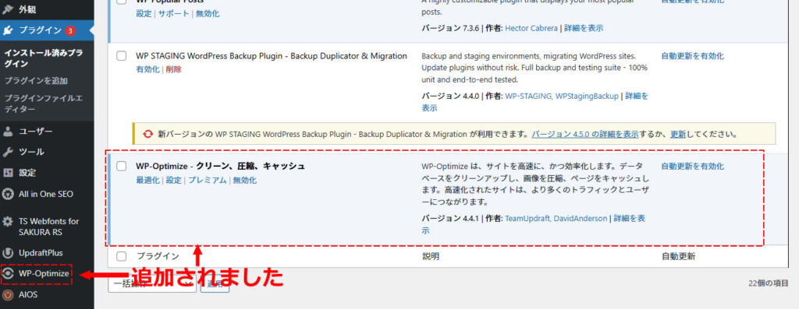The image size is (799, 309).
Task: Select インストール済みプラグイン submenu
Action: pos(44,58)
